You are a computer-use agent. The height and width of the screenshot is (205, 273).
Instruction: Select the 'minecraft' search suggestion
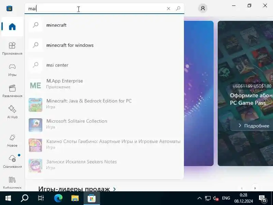coord(104,25)
